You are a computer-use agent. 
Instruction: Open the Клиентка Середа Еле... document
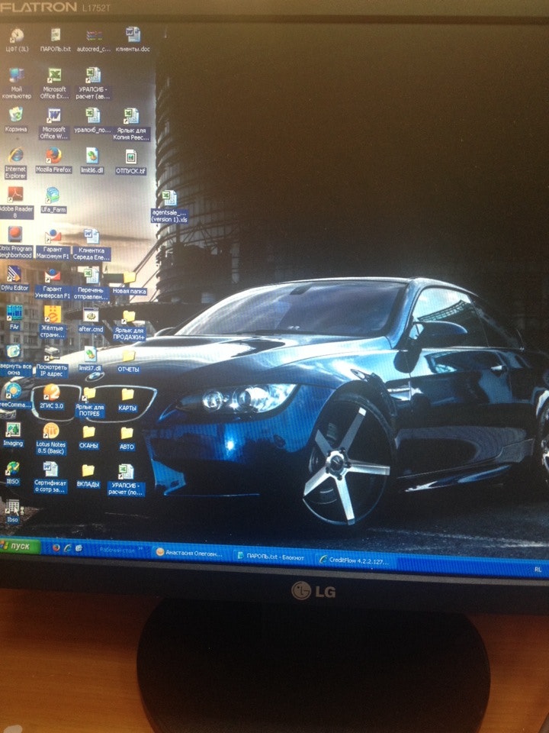[x=91, y=244]
